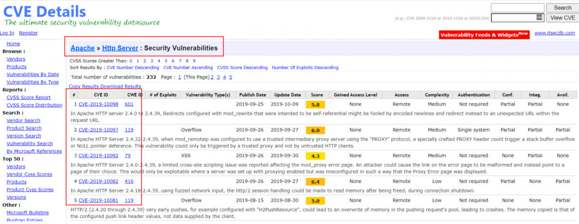The width and height of the screenshot is (579, 224).
Task: Open CVSS Score Report in sidebar
Action: pyautogui.click(x=29, y=97)
